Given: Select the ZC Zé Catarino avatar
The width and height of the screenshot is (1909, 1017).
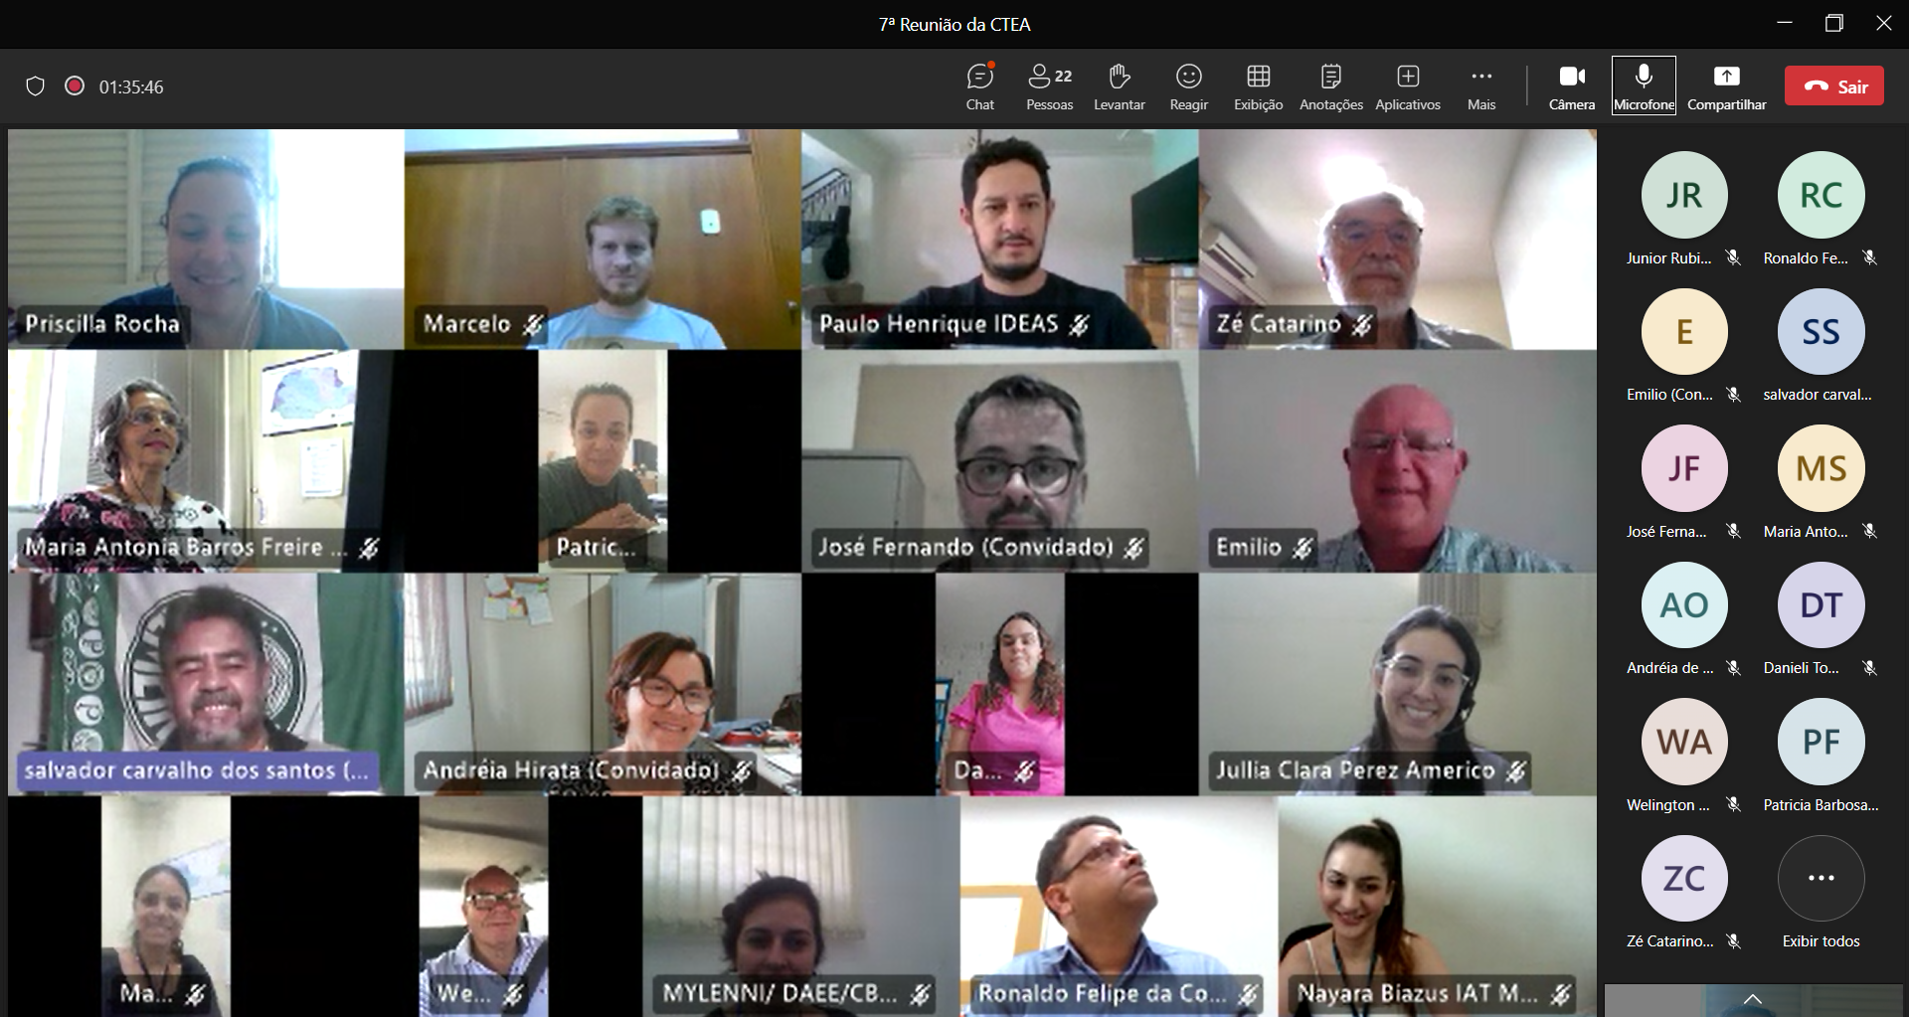Looking at the screenshot, I should [x=1684, y=878].
